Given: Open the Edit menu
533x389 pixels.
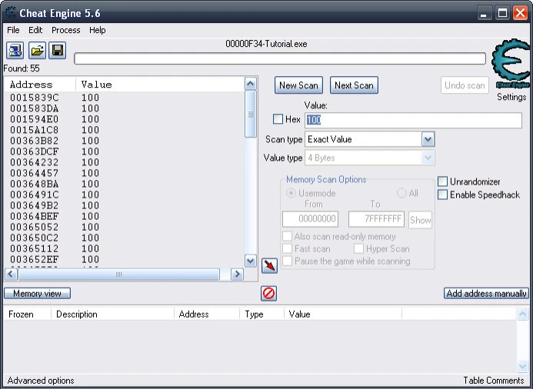Looking at the screenshot, I should tap(35, 30).
